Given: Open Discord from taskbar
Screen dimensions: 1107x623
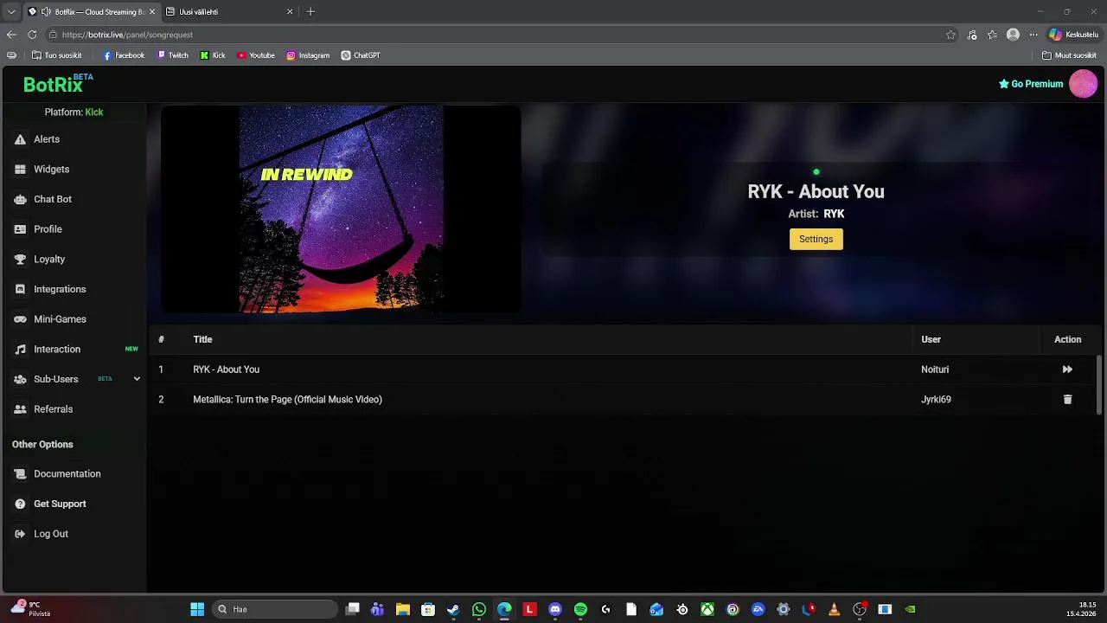Looking at the screenshot, I should pyautogui.click(x=555, y=610).
